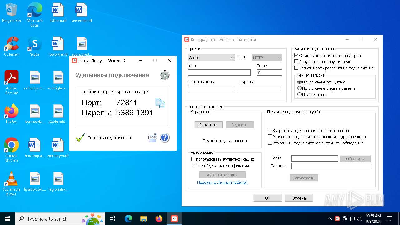
Task: Open multiglass image file on desktop
Action: [x=58, y=80]
